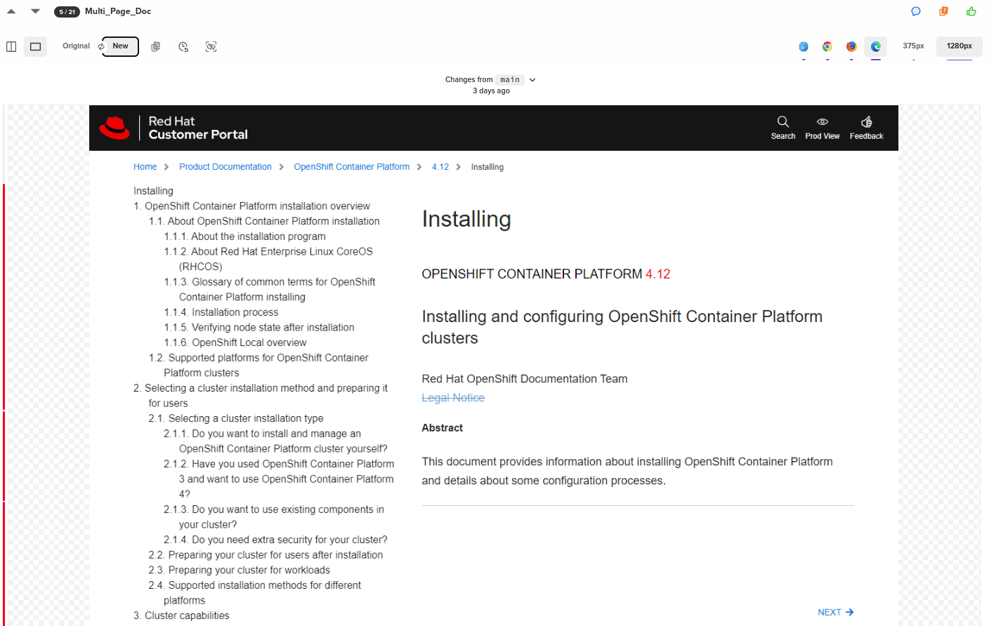Open '2.2. Preparing your cluster for users' entry

[266, 555]
